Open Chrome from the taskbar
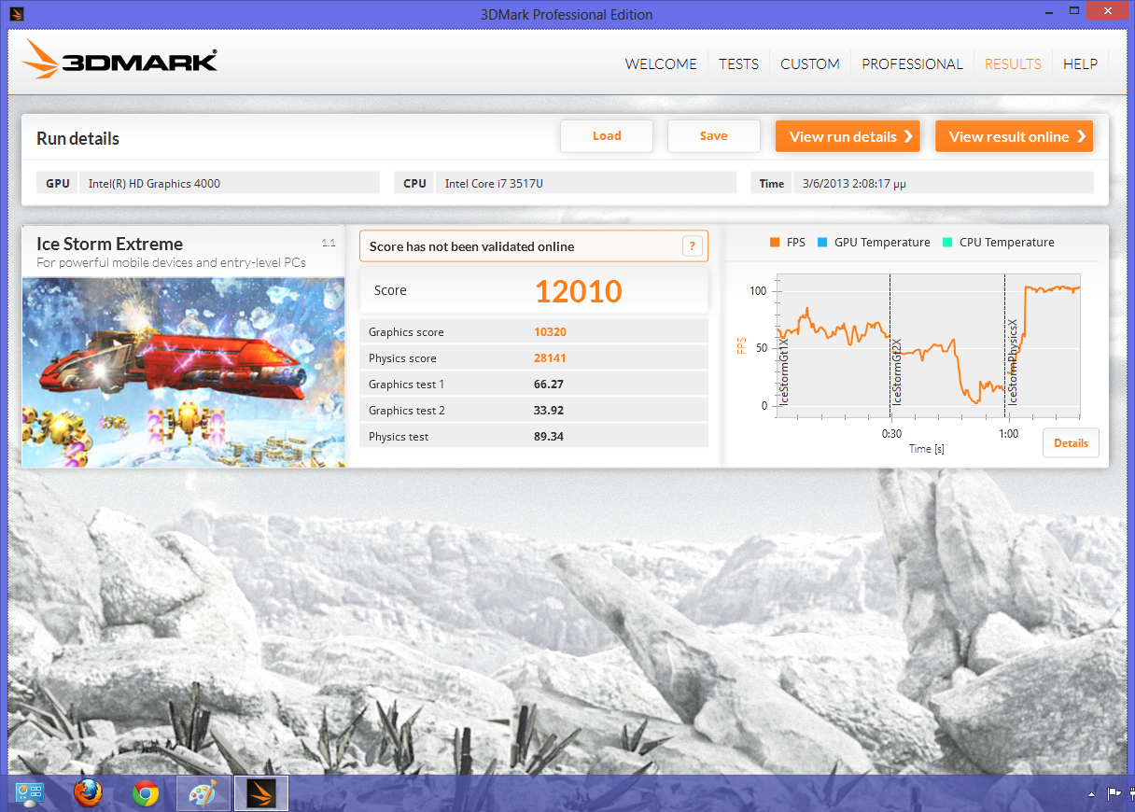The width and height of the screenshot is (1135, 812). [145, 794]
